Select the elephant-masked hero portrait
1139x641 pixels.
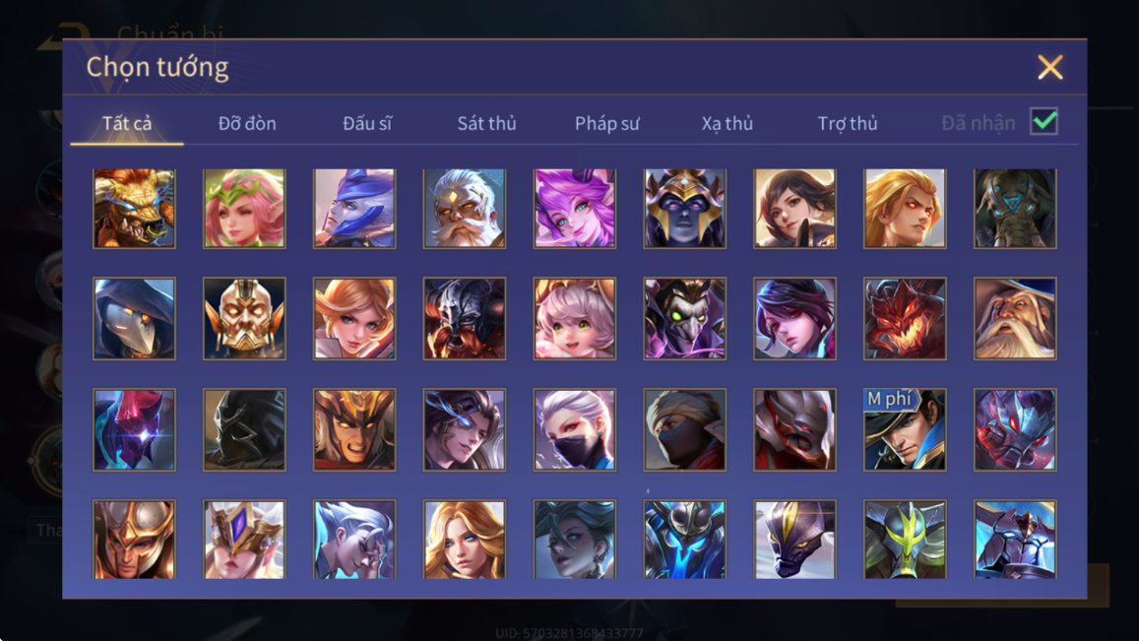[x=1015, y=209]
